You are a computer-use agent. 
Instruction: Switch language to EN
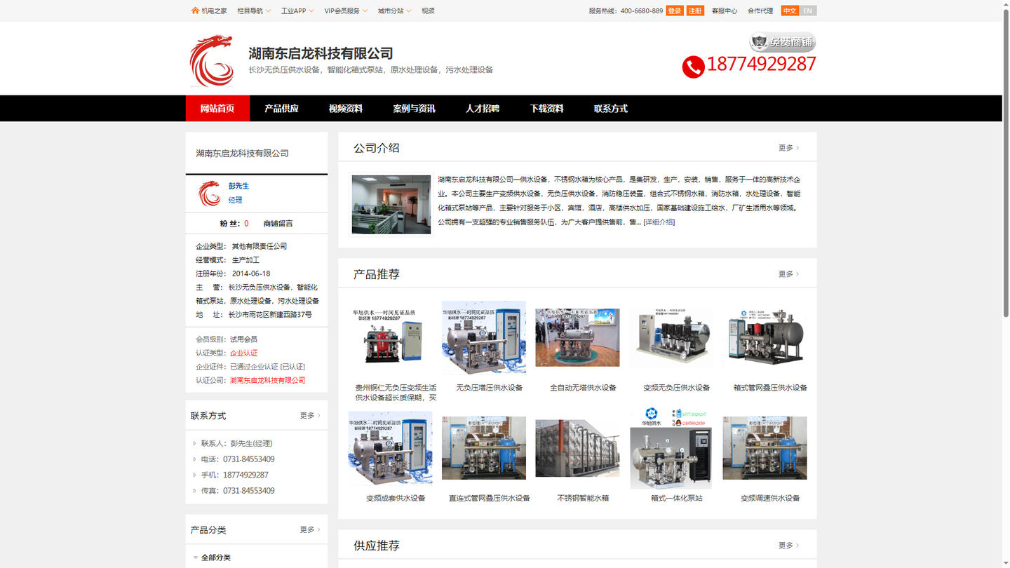pos(808,11)
